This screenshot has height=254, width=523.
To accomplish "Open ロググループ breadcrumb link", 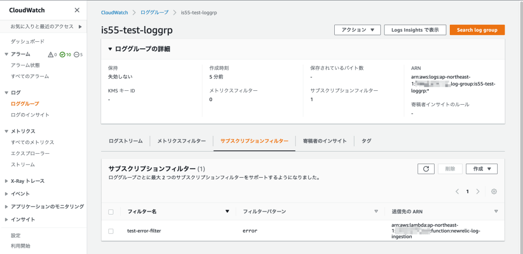I will click(x=154, y=13).
